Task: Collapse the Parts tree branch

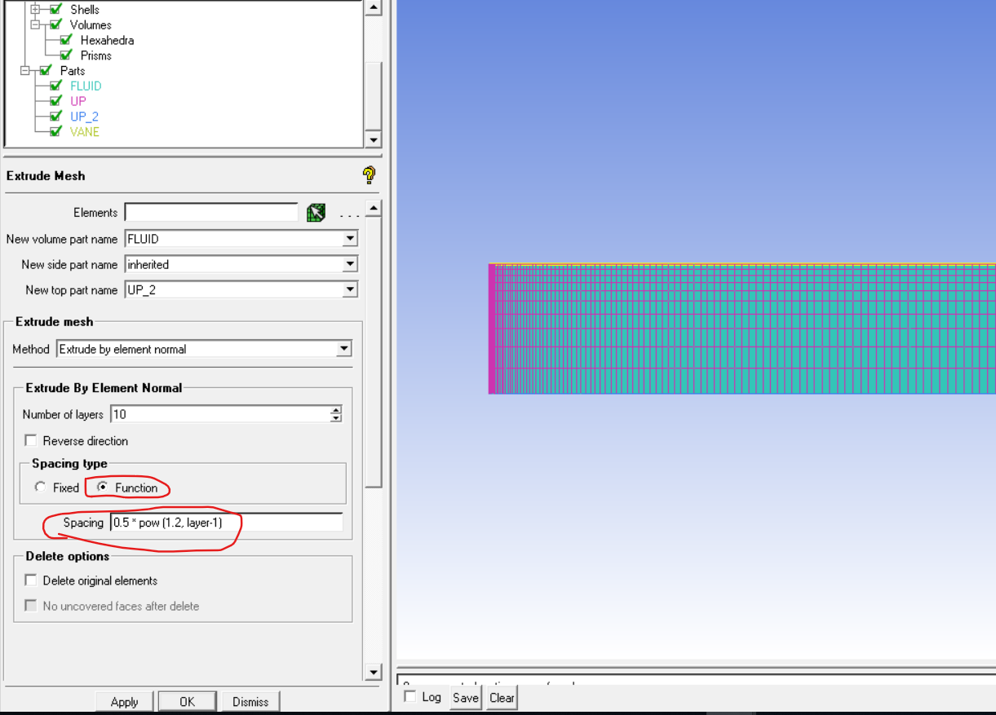Action: click(x=25, y=70)
